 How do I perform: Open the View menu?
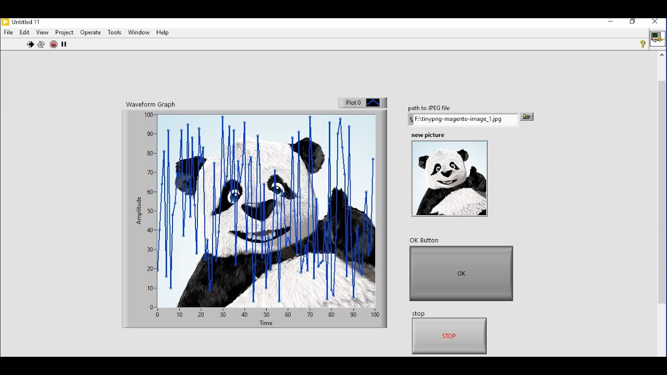[x=42, y=32]
